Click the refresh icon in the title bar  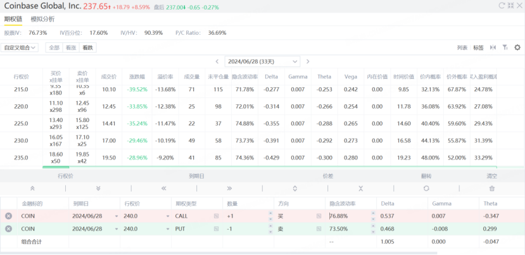502,5
